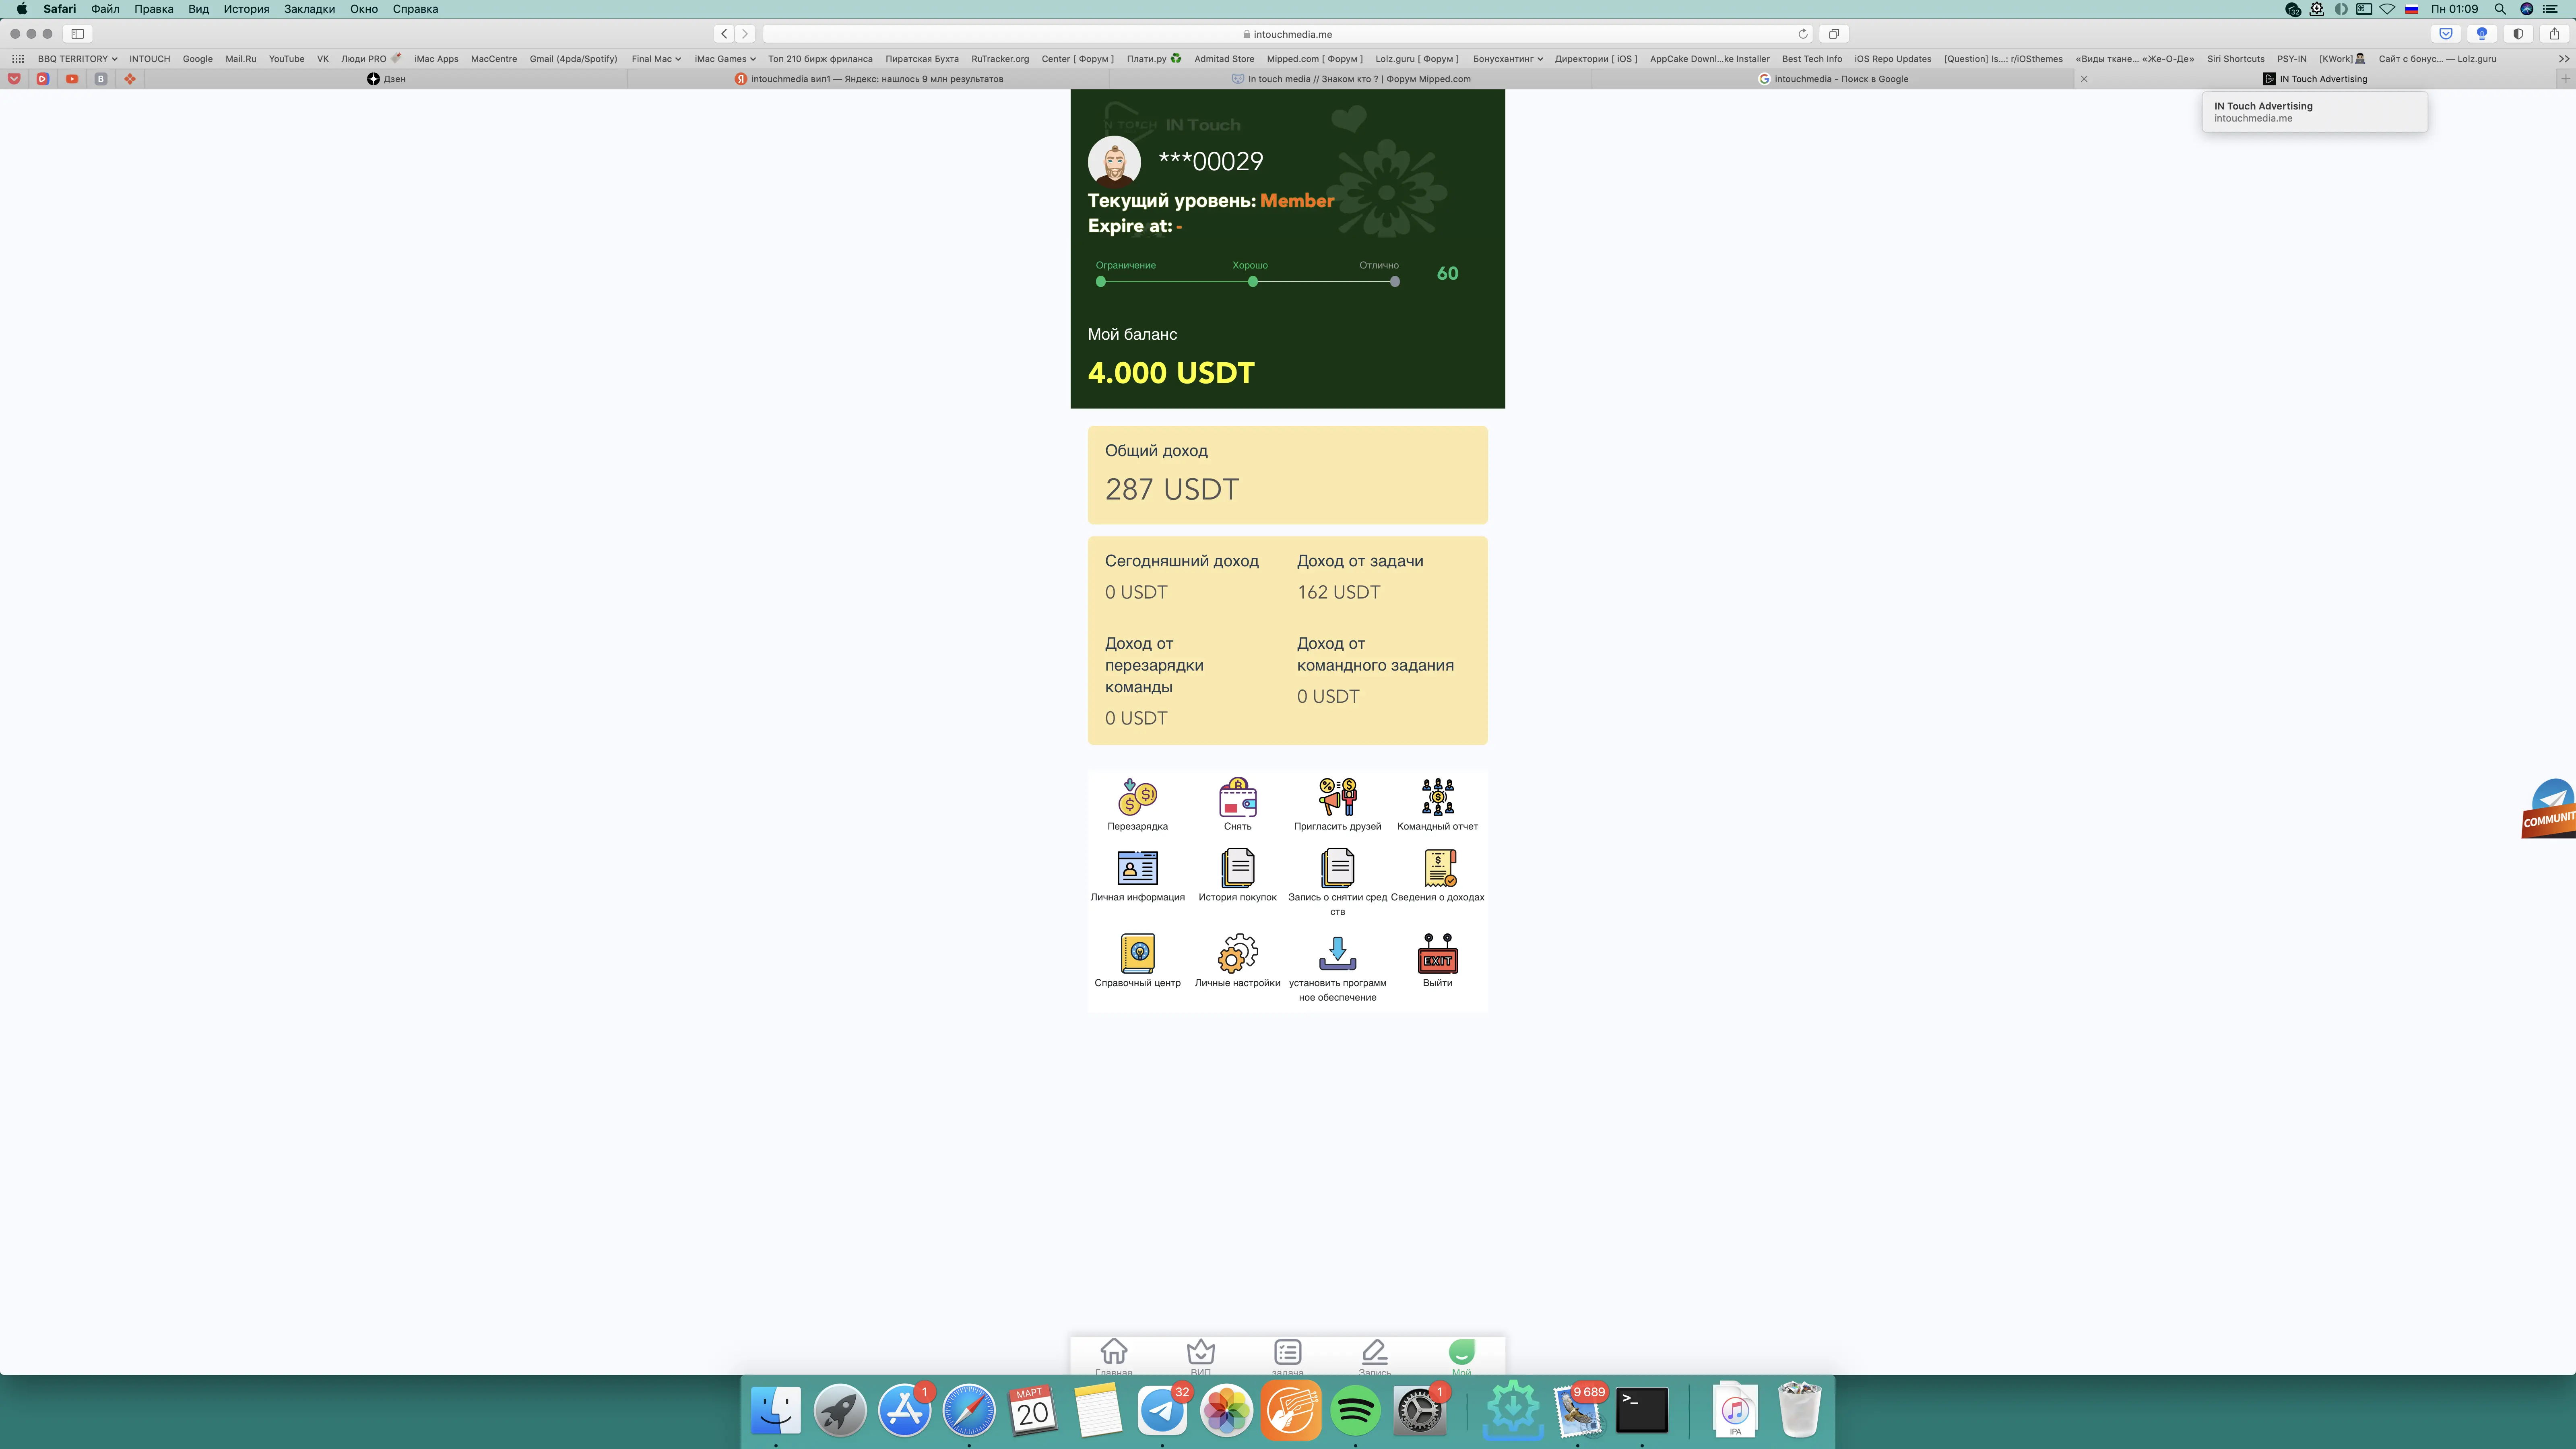Toggle the Safari sidebar button
The height and width of the screenshot is (1449, 2576).
coord(77,34)
